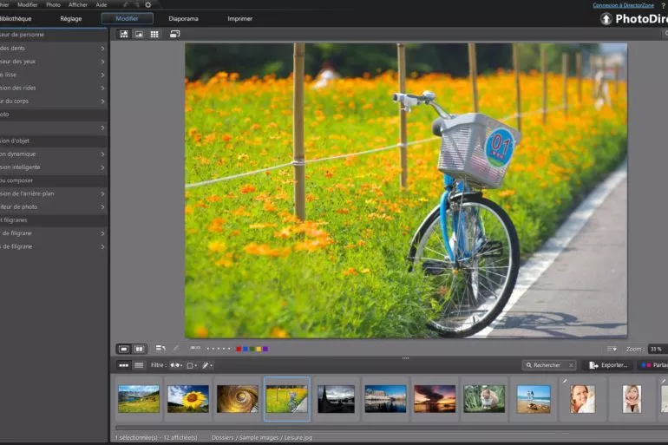Open the Connexion à DirectorZone link
Viewport: 668px width, 445px height.
623,5
